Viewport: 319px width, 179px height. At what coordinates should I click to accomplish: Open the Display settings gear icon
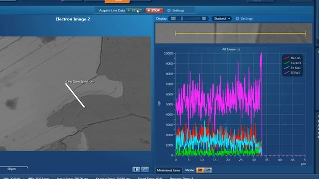pos(237,19)
